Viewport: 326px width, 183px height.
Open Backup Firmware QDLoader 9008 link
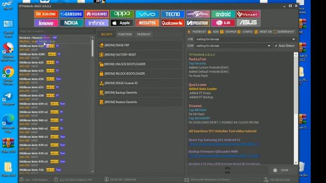pyautogui.click(x=224, y=156)
